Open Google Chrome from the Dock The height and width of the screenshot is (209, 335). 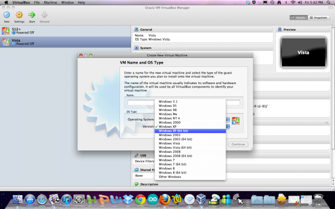140,200
